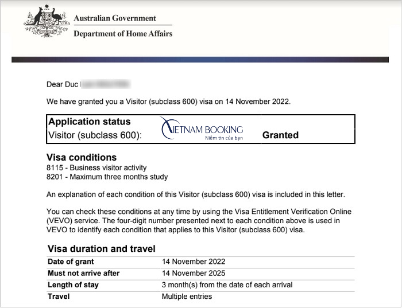Select the 'Application status' heading
Screen dimensions: 402x308
90,122
